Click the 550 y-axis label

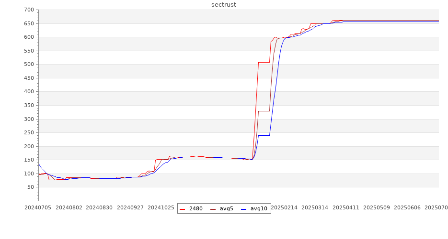click(x=29, y=51)
